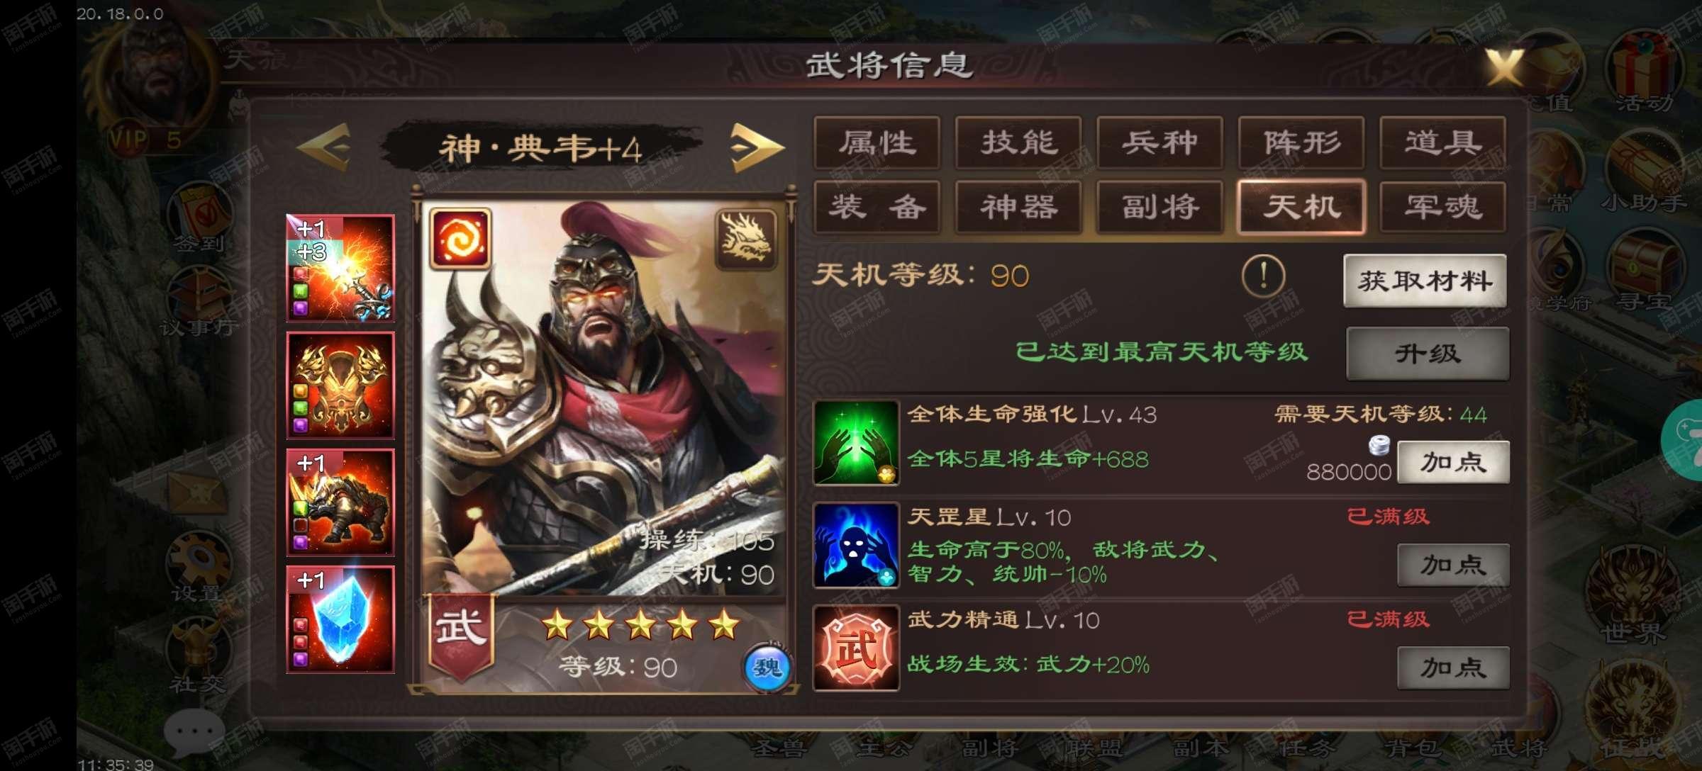Open the golden dragon emblem on portrait
The image size is (1702, 771).
click(747, 240)
